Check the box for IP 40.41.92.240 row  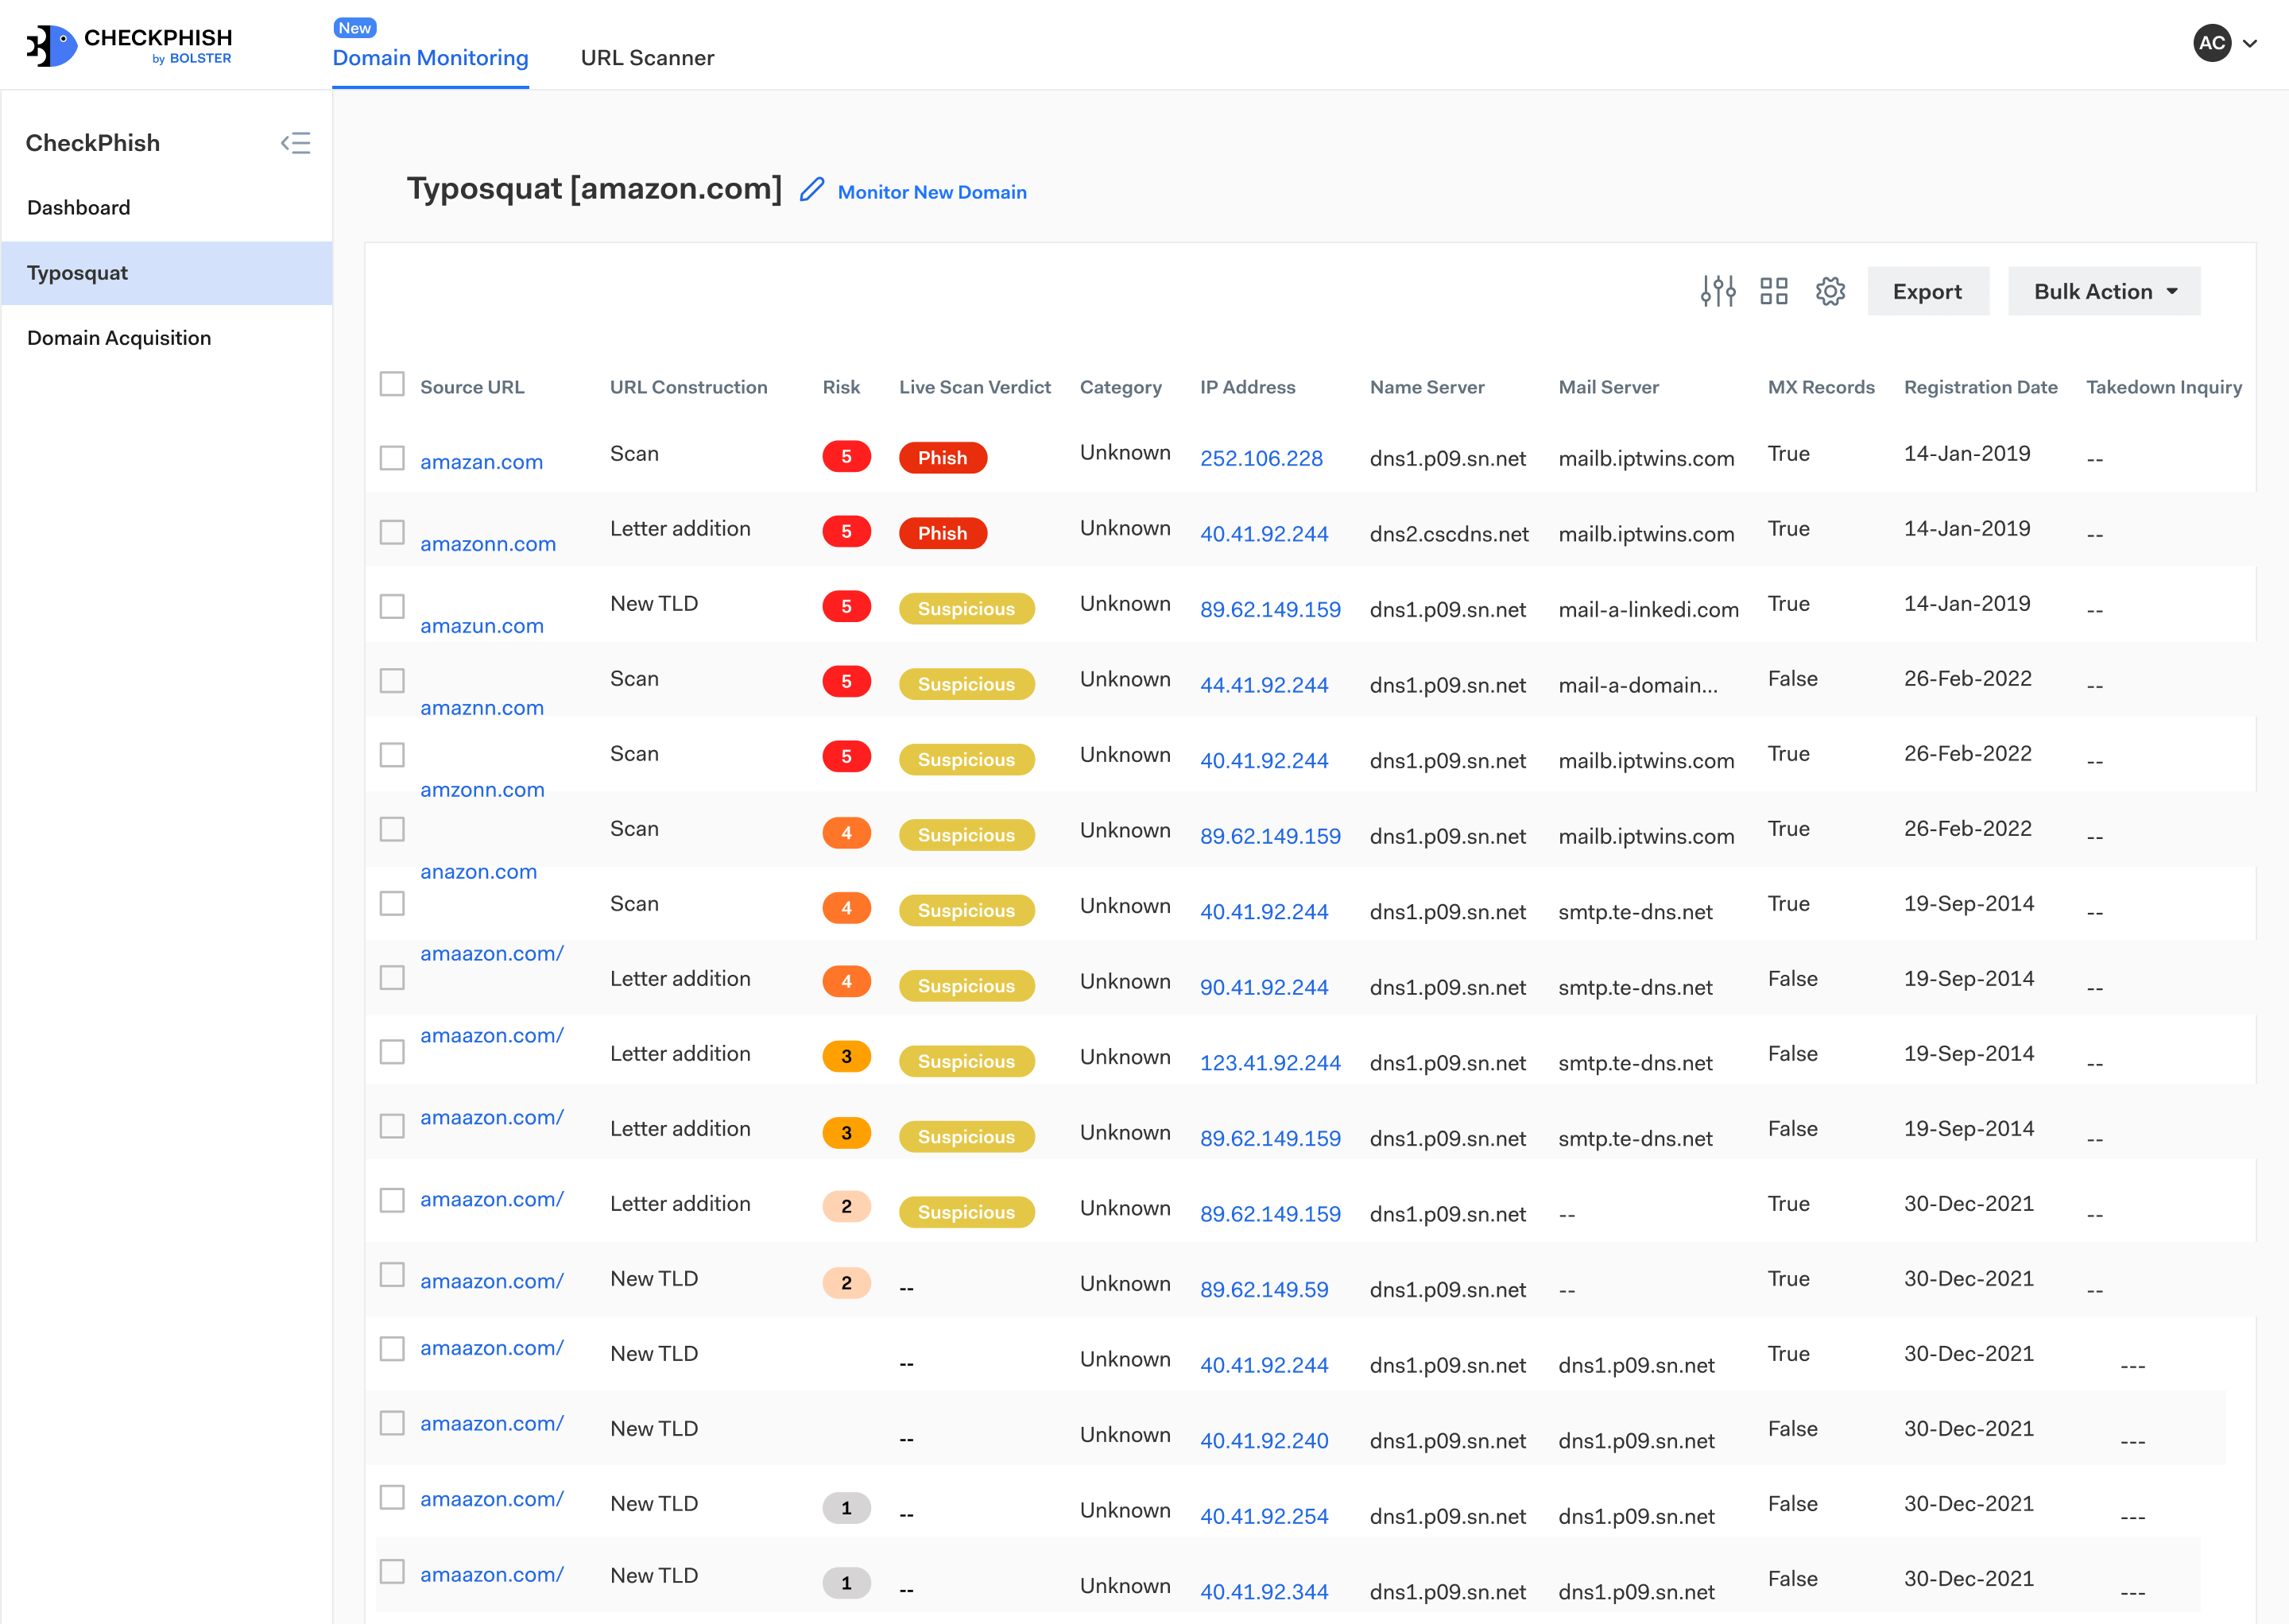pos(392,1423)
